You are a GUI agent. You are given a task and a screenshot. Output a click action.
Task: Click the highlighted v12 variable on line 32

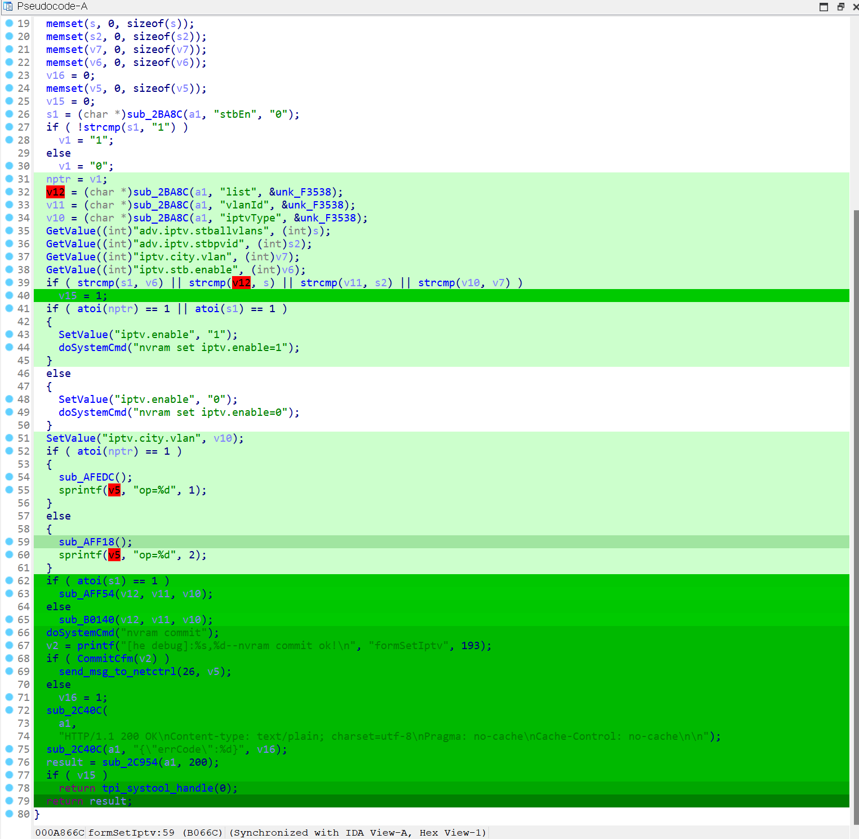click(55, 192)
